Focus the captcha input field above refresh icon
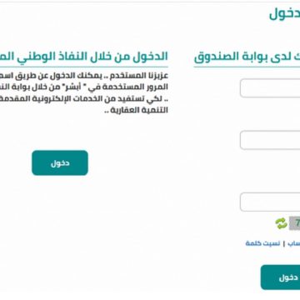The height and width of the screenshot is (300, 300). pyautogui.click(x=270, y=202)
